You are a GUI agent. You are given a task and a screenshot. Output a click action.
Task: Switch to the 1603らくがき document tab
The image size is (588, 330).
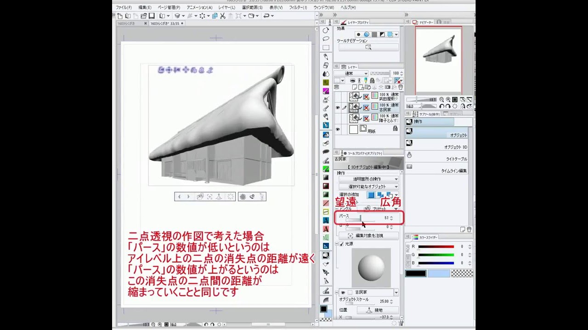126,23
